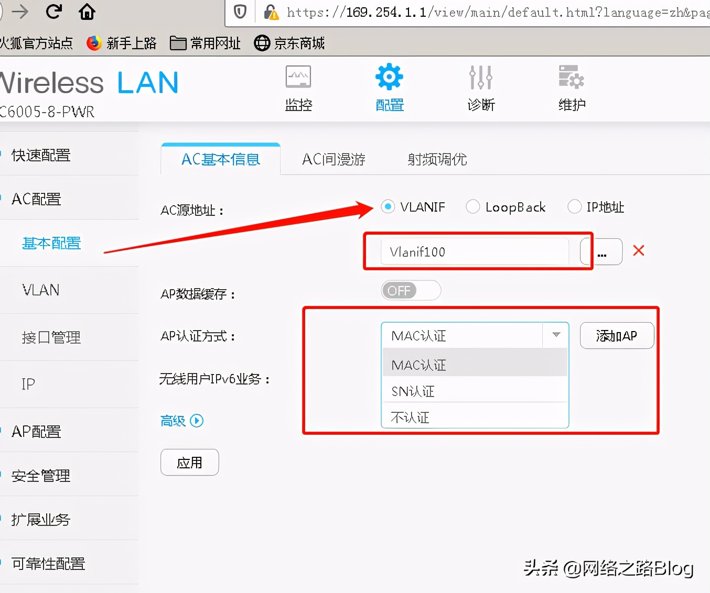This screenshot has height=593, width=710.
Task: Switch to the AC间漫游 tab
Action: [x=334, y=159]
